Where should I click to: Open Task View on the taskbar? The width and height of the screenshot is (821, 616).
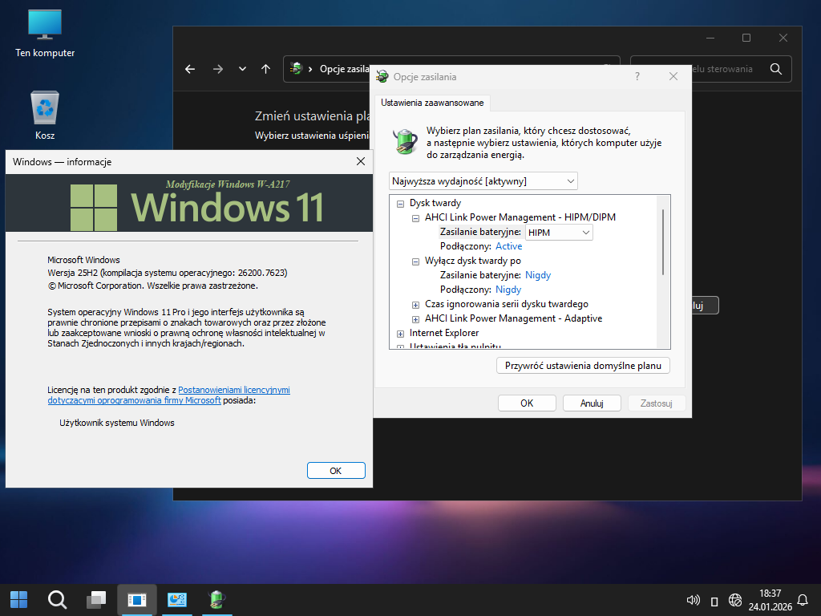[x=96, y=599]
